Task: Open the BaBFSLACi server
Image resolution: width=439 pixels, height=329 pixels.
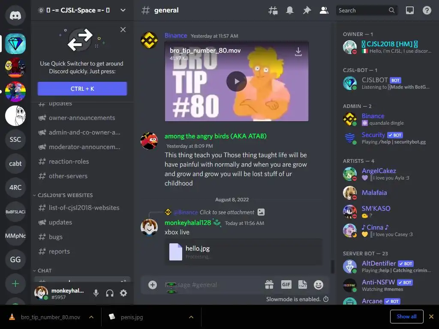Action: (x=15, y=212)
